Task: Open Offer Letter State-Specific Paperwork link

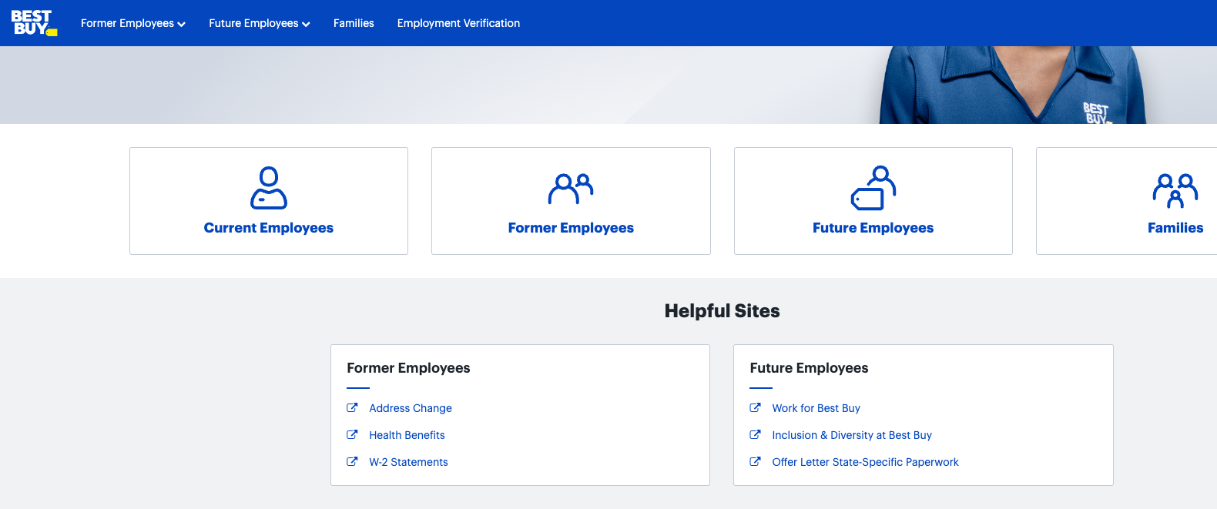Action: [x=865, y=462]
